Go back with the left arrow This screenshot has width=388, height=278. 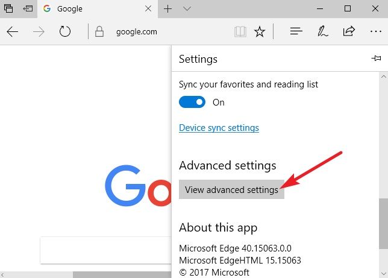(12, 32)
